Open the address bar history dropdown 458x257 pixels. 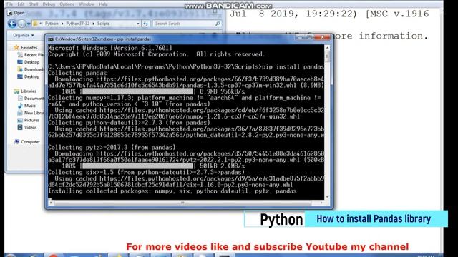pos(138,24)
